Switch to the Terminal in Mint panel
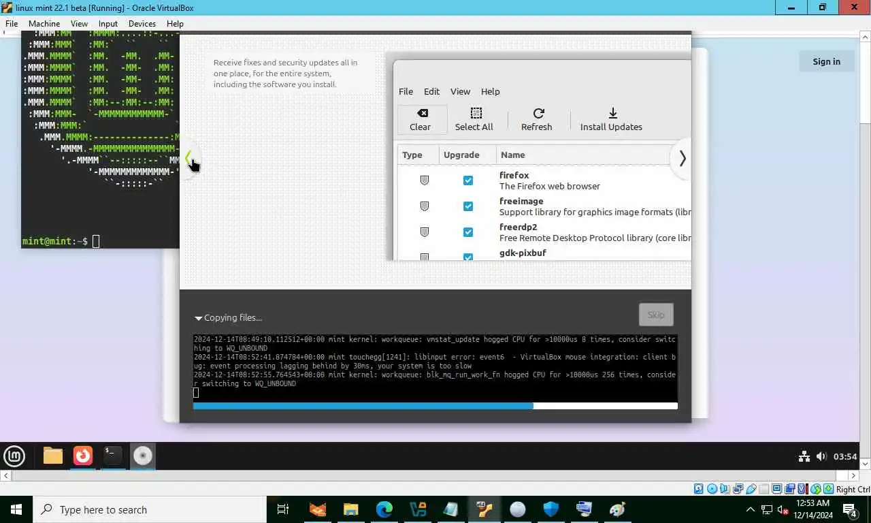Image resolution: width=871 pixels, height=523 pixels. coord(113,456)
